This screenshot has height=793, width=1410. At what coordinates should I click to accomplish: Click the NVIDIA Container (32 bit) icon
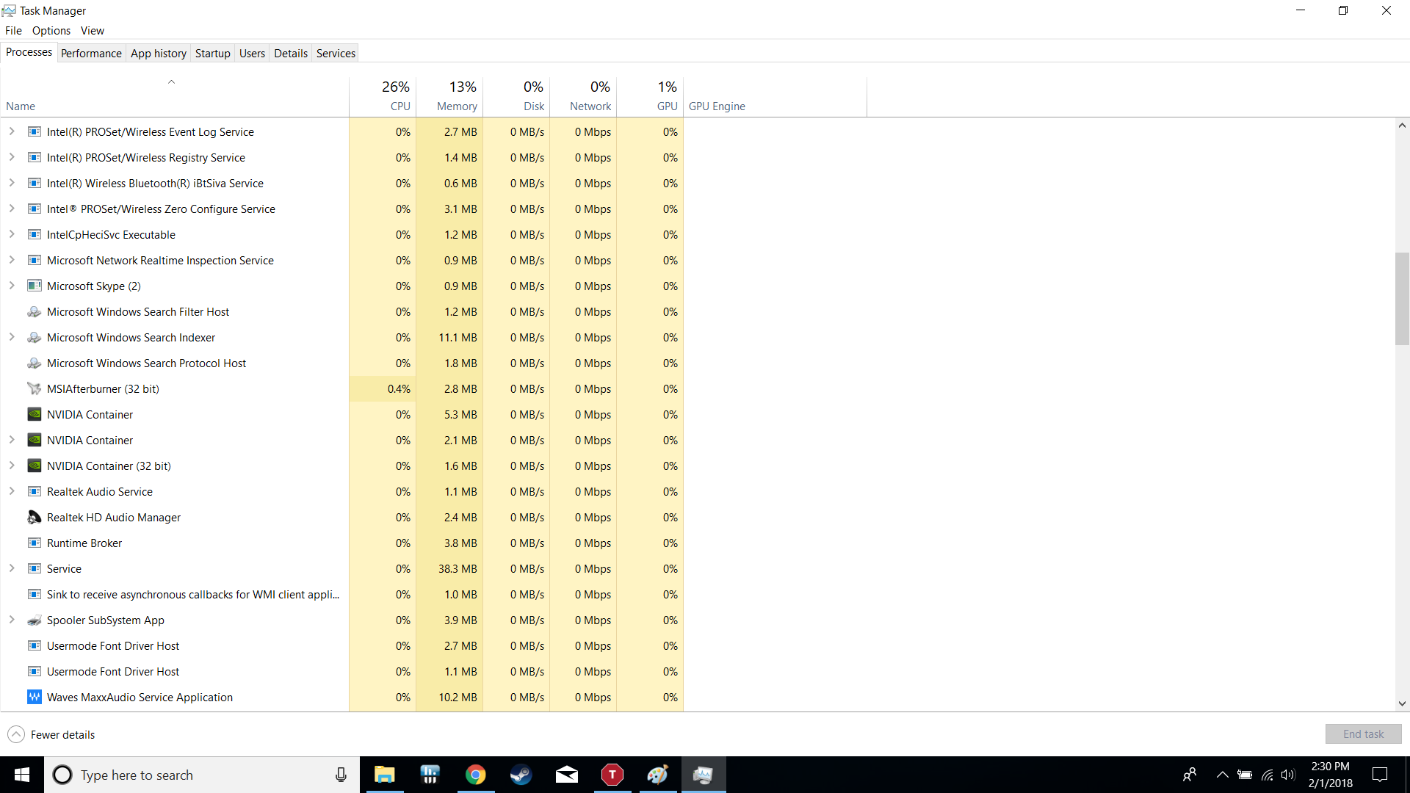pos(34,466)
